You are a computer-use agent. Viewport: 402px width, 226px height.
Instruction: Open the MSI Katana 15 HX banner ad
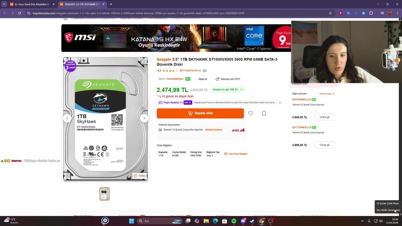click(x=176, y=38)
